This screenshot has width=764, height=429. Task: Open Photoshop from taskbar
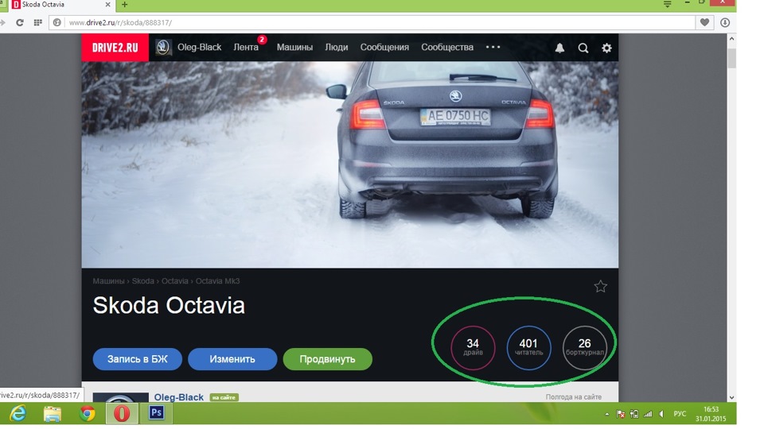(157, 413)
